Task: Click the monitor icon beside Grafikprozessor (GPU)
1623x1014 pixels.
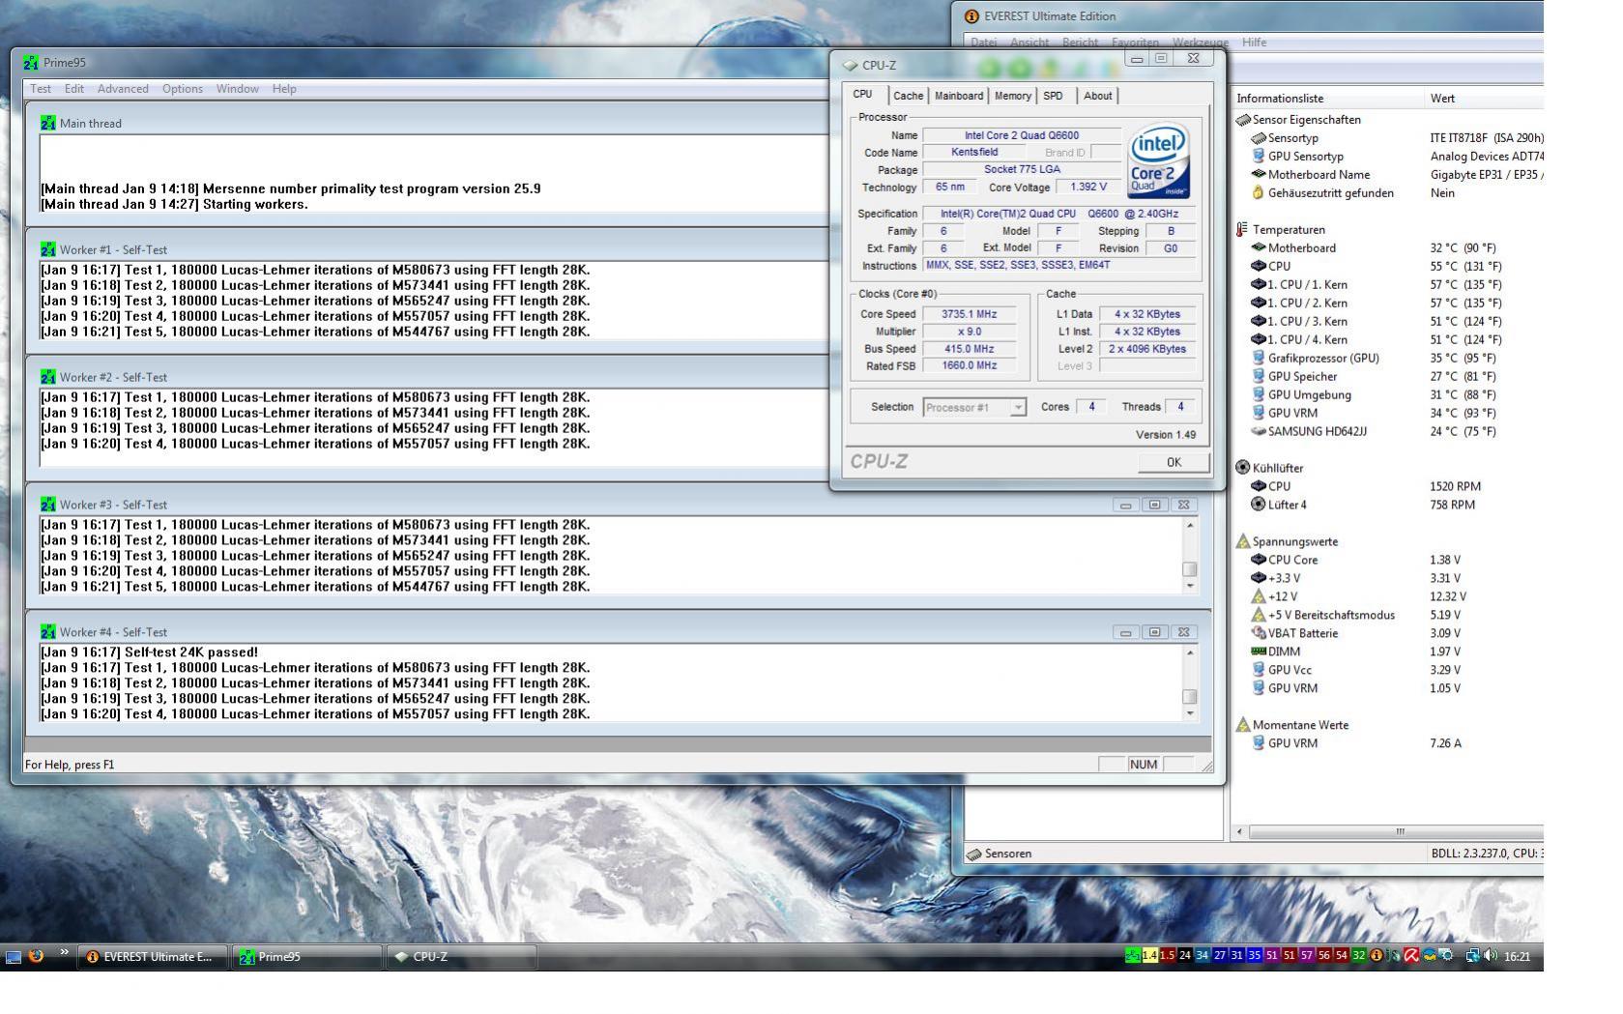Action: click(1259, 358)
